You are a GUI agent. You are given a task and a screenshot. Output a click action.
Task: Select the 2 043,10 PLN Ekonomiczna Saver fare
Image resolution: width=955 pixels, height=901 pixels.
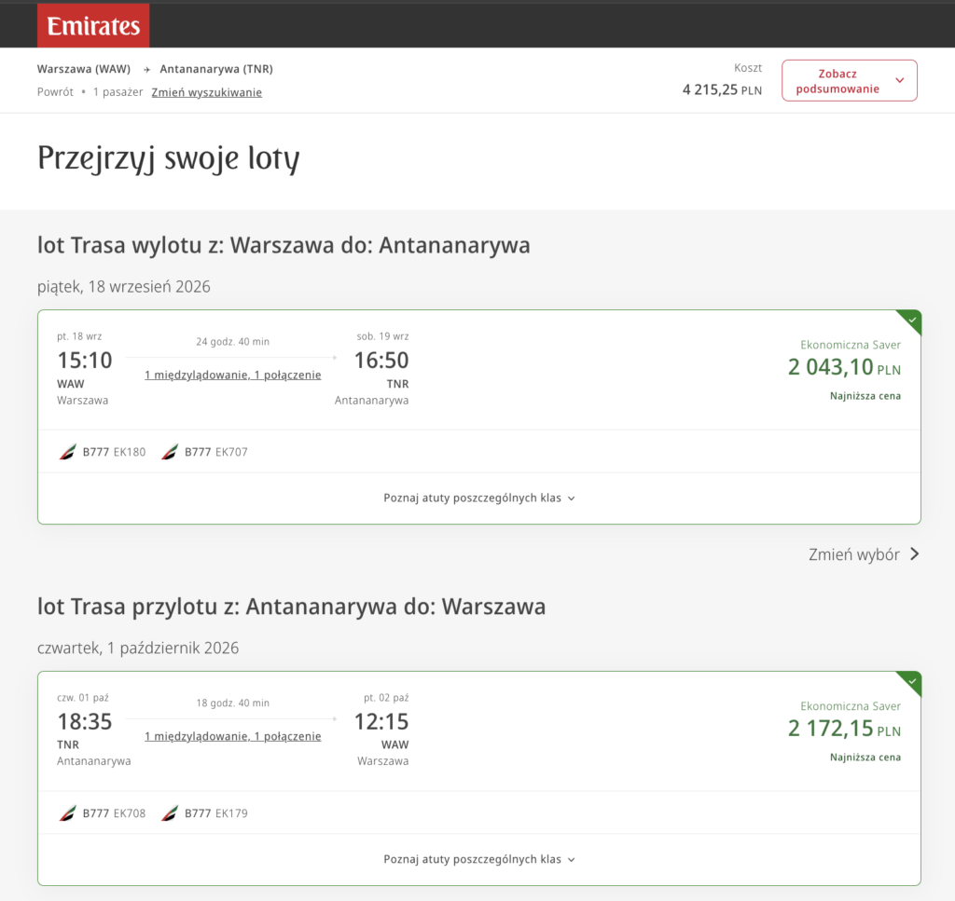click(843, 368)
